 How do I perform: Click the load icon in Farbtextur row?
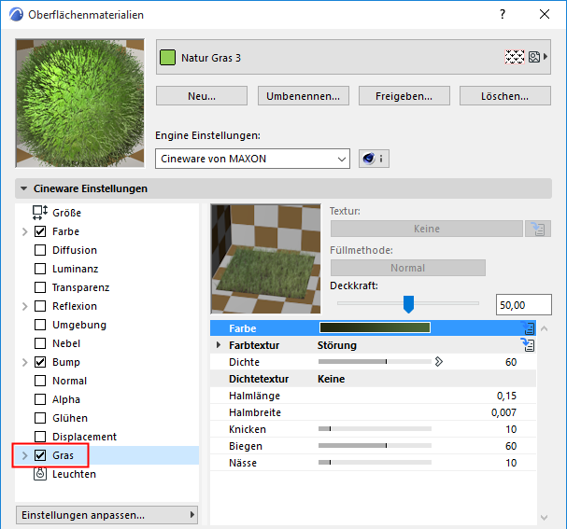click(528, 344)
